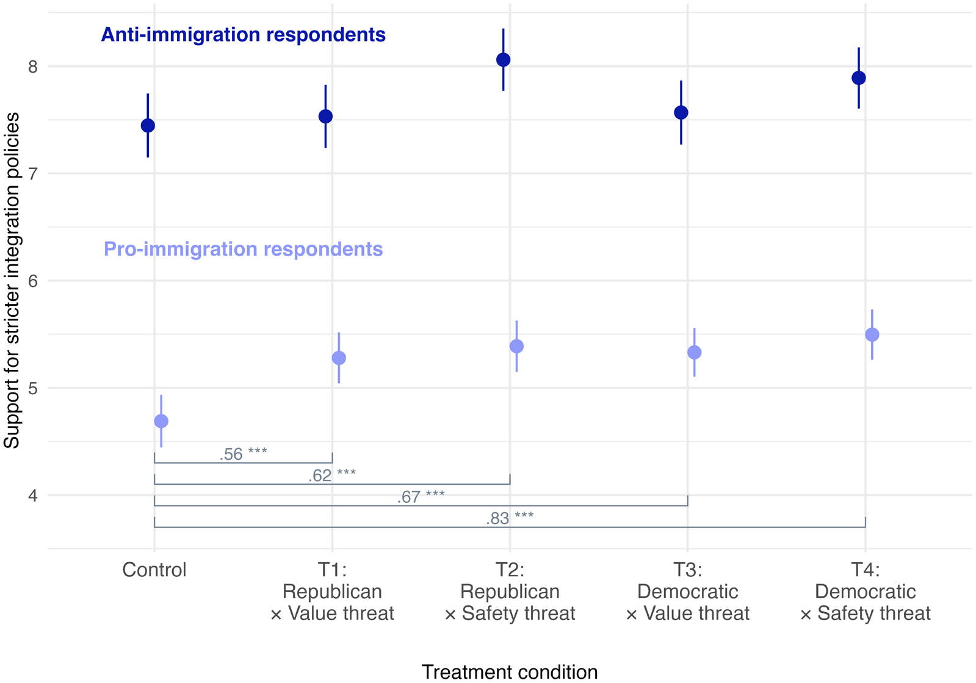
Task: Click the .83 *** difference annotation
Action: 510,518
